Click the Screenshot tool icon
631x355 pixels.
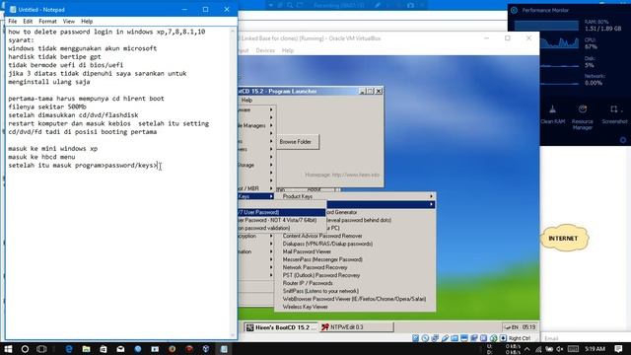[614, 109]
